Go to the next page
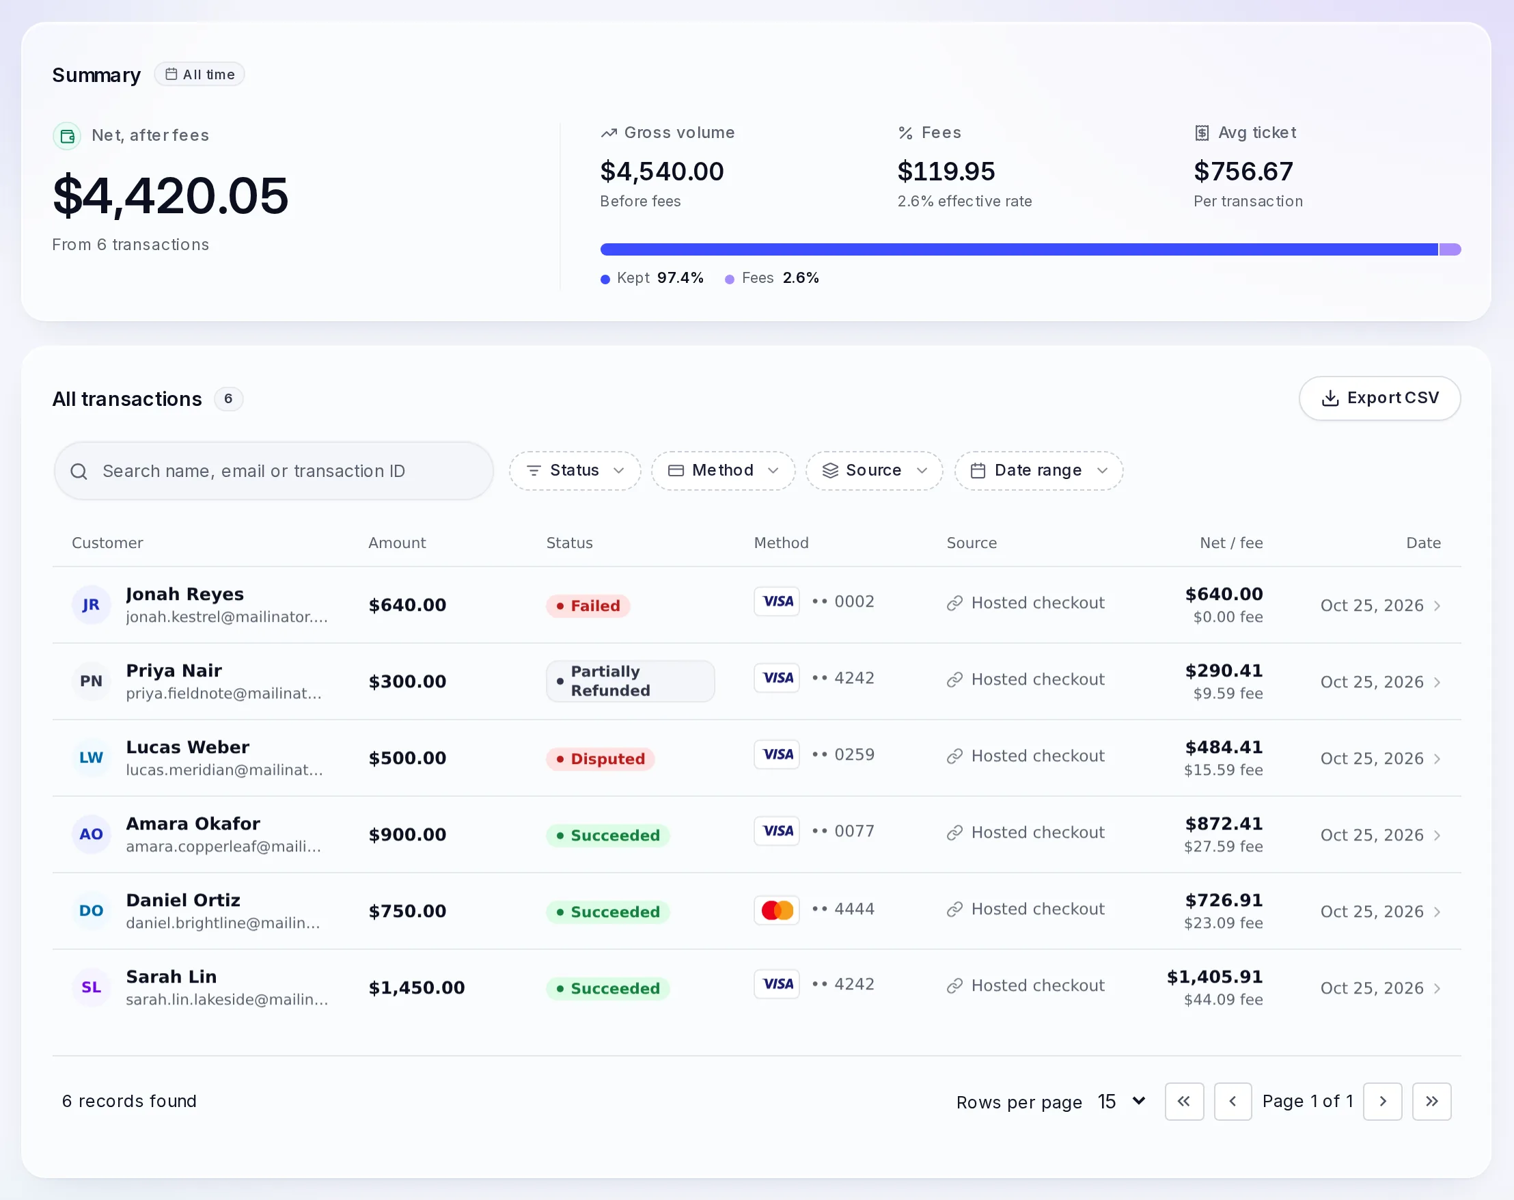This screenshot has width=1514, height=1200. point(1382,1101)
